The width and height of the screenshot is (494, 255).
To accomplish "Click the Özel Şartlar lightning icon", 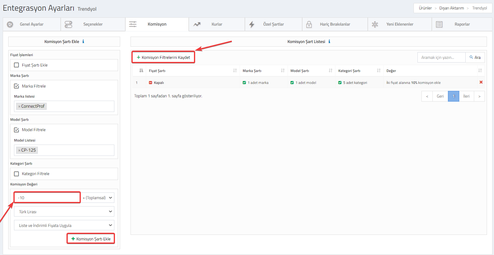I will 252,24.
